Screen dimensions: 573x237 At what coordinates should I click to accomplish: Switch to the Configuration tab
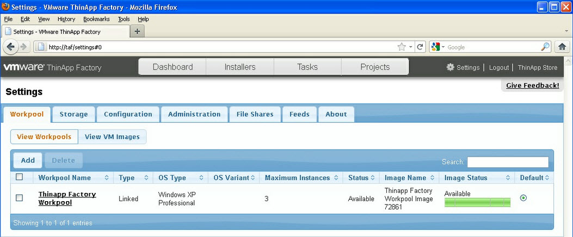click(x=128, y=114)
